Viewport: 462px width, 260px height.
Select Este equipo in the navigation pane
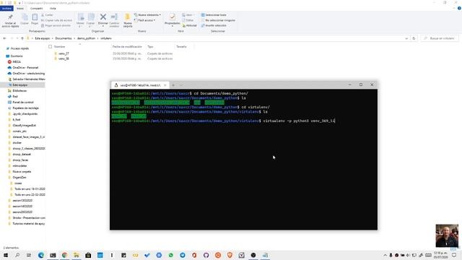pyautogui.click(x=19, y=85)
